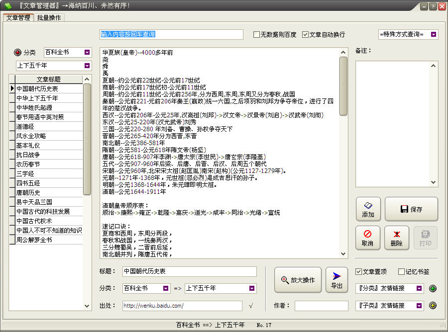Viewport: 448px width, 332px height.
Task: Click the article content vertical scrollbar thumb
Action: [343, 85]
